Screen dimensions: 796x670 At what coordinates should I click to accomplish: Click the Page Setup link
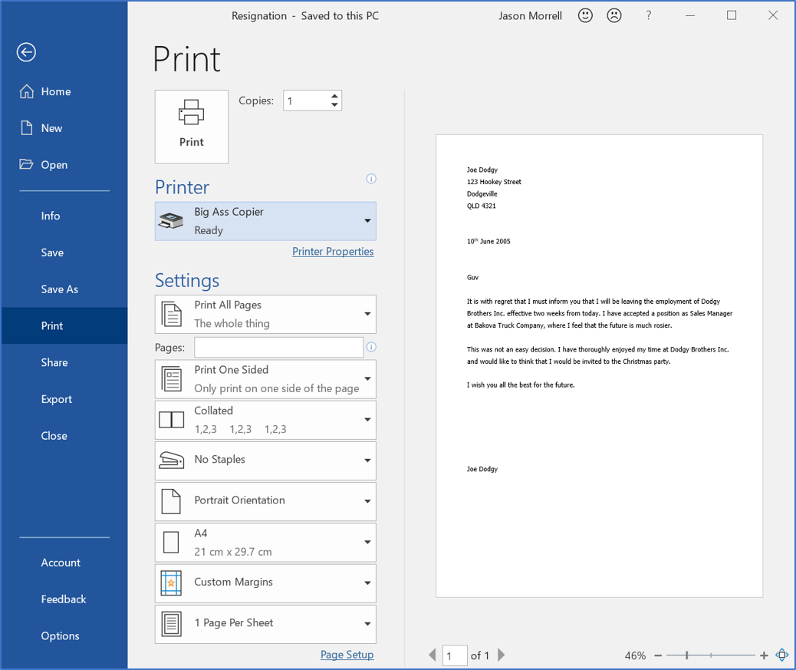[x=347, y=655]
